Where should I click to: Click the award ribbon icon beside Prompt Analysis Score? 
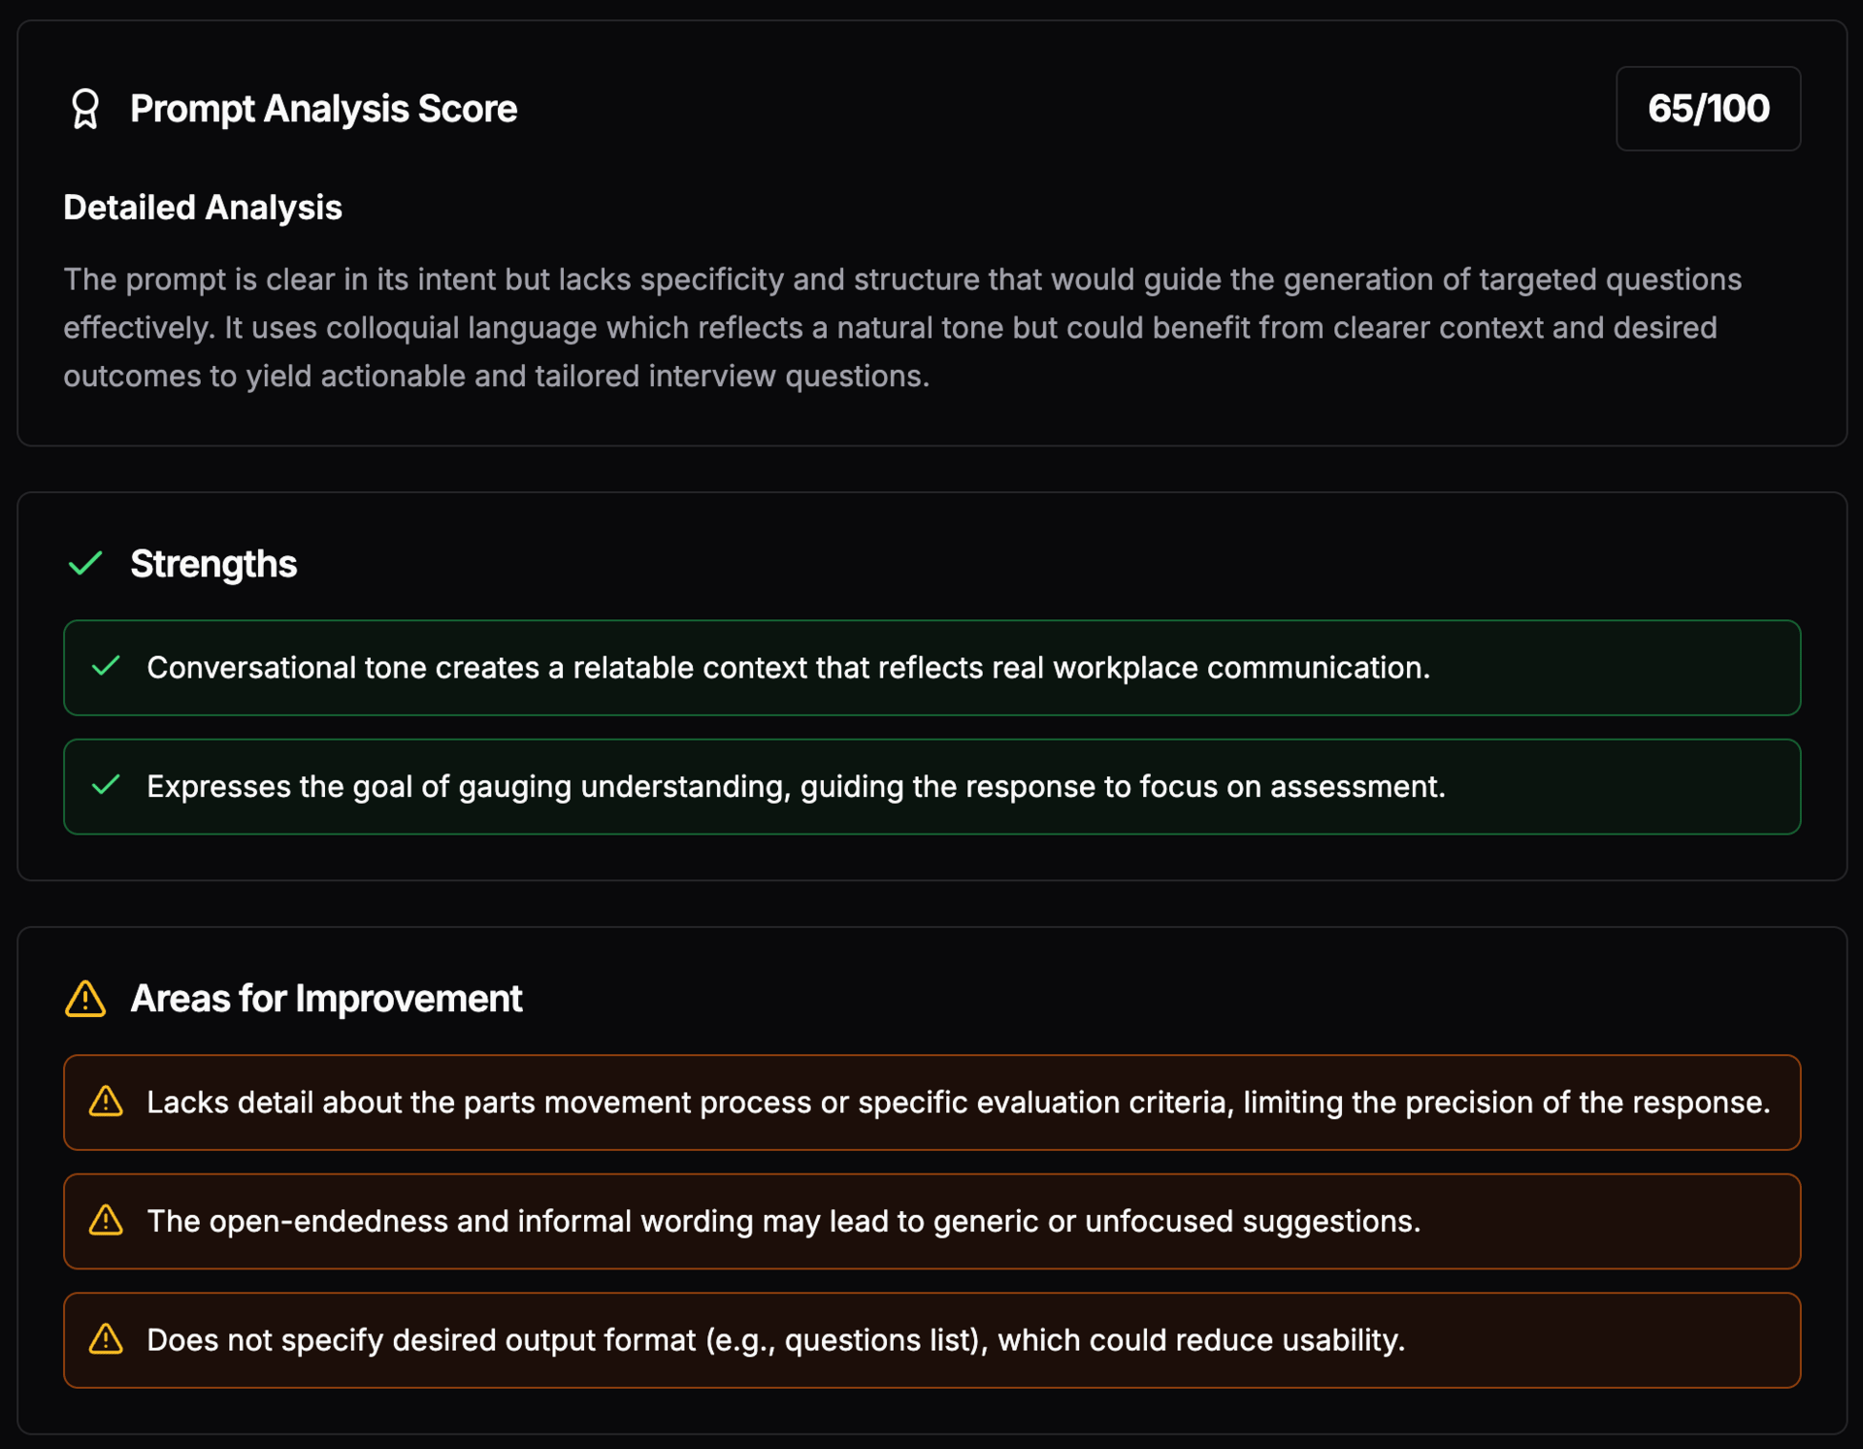click(85, 109)
